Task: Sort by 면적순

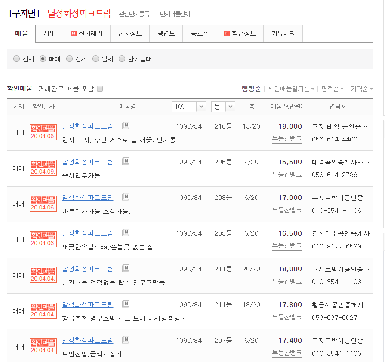Action: coord(333,89)
